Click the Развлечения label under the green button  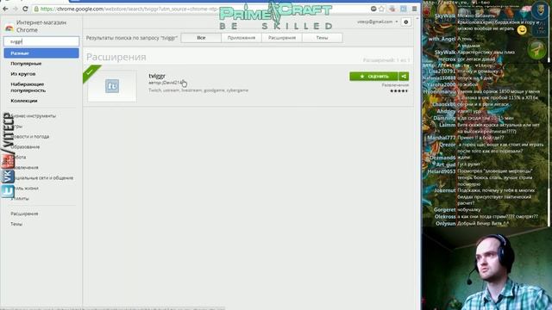pos(395,85)
